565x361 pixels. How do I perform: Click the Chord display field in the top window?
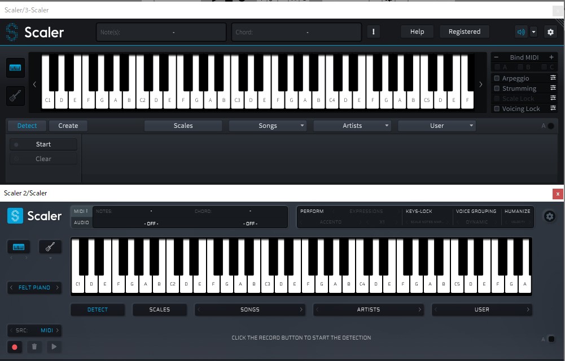tap(296, 32)
